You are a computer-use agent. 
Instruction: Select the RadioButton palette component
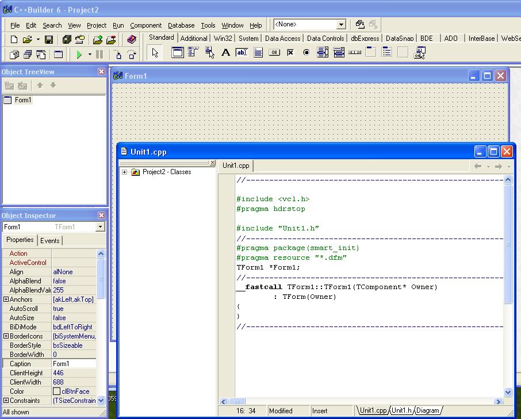[x=307, y=52]
